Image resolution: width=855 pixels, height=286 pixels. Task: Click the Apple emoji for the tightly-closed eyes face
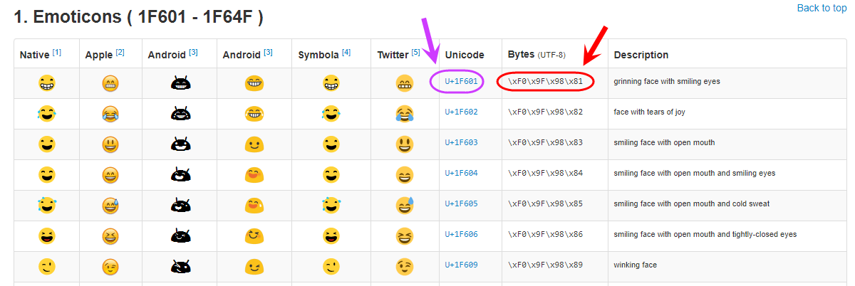click(110, 236)
